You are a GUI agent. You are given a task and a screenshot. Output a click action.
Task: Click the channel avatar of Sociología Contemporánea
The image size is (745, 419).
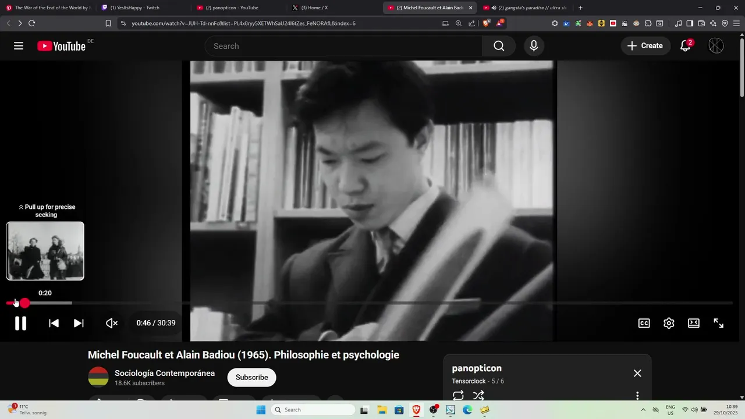98,377
